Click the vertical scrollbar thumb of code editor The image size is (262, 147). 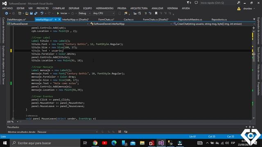254,57
